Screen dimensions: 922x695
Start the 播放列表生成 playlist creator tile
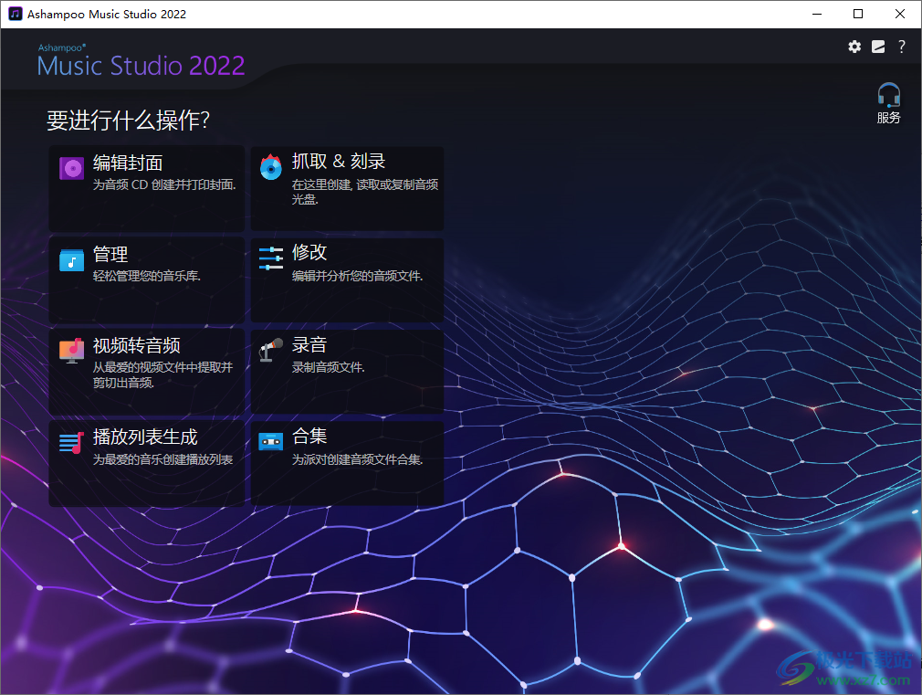(x=146, y=463)
